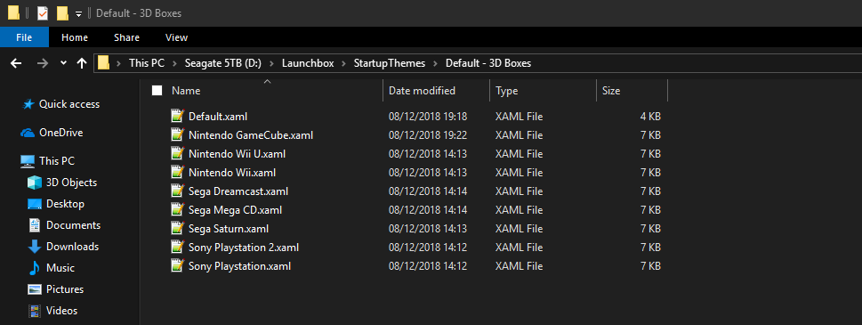Click 'Launchbox' in the breadcrumb path
The width and height of the screenshot is (862, 325).
point(308,63)
